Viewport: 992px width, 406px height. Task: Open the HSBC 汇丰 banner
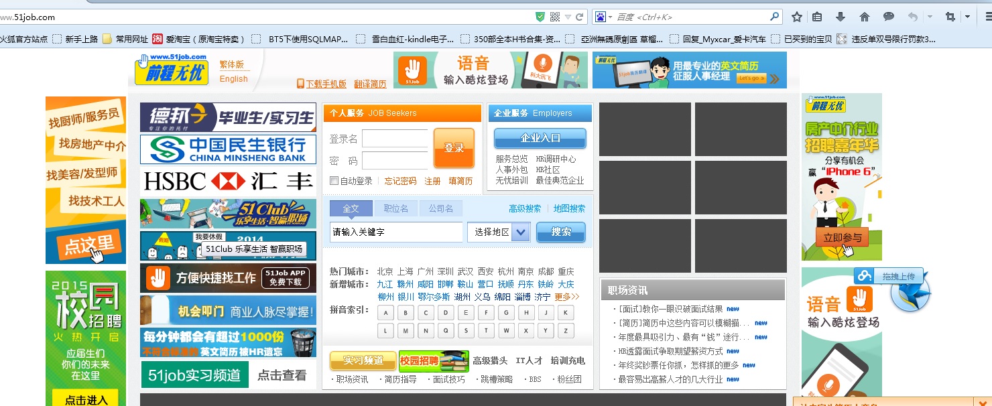[x=228, y=181]
